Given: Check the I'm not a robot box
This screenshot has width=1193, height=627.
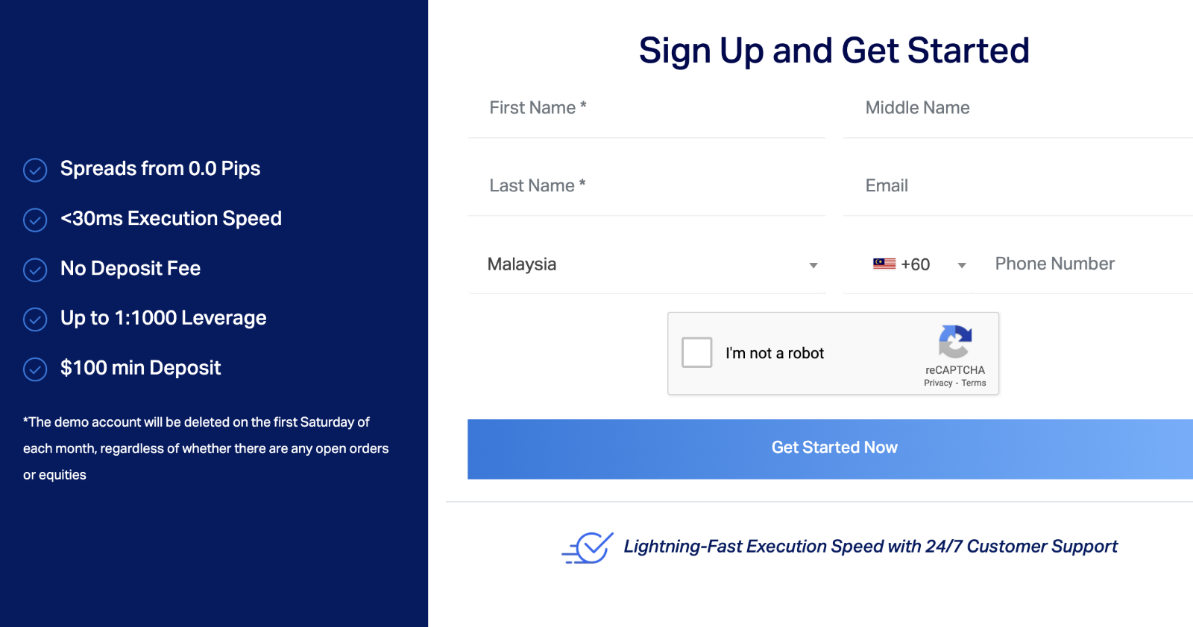Looking at the screenshot, I should [697, 352].
